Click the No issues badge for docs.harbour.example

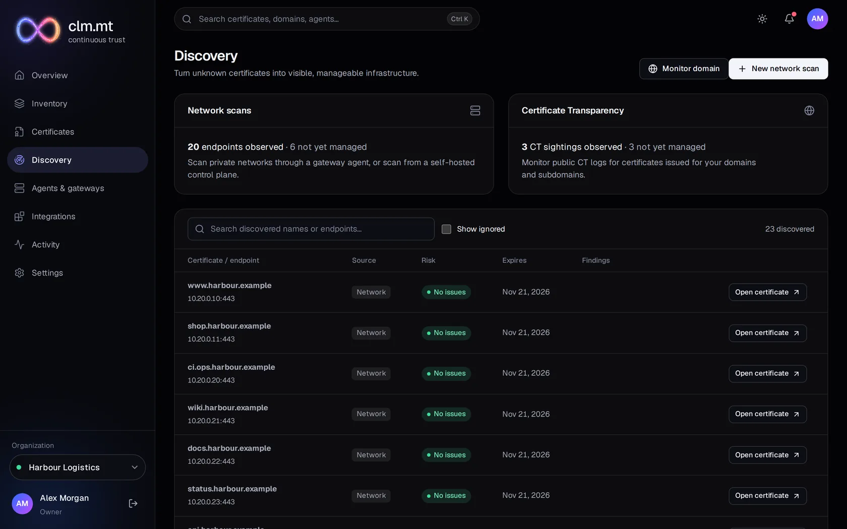446,455
